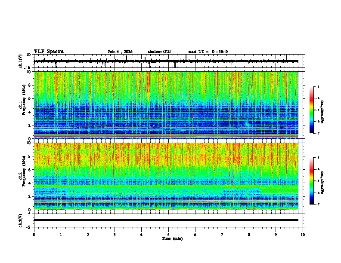Click the "-7" label on ch.2 colorbar
341x263 pixels.
click(x=318, y=204)
